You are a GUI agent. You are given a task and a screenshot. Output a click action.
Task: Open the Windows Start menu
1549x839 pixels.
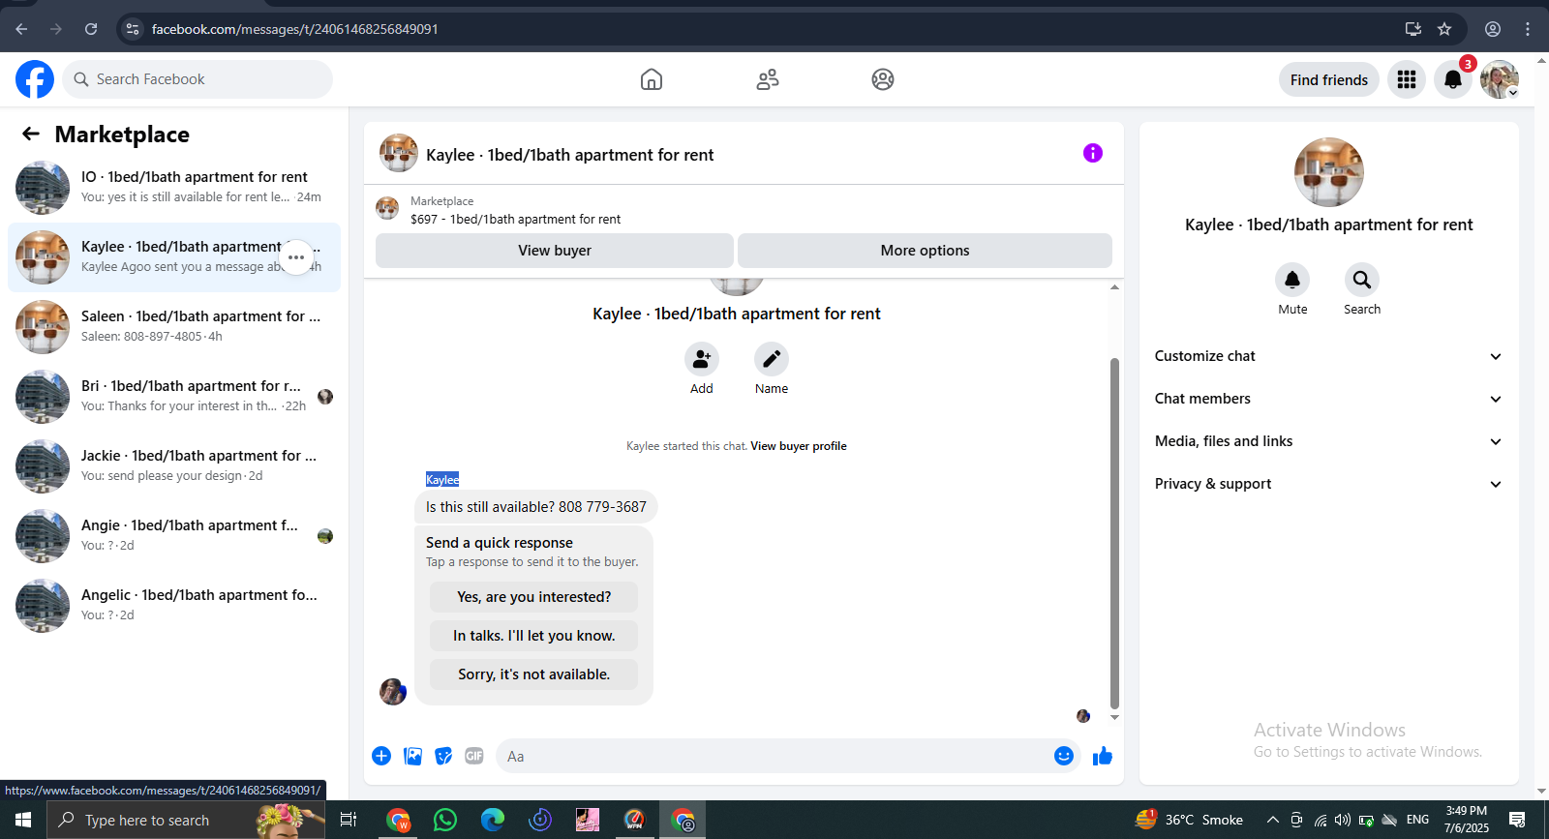pyautogui.click(x=23, y=820)
